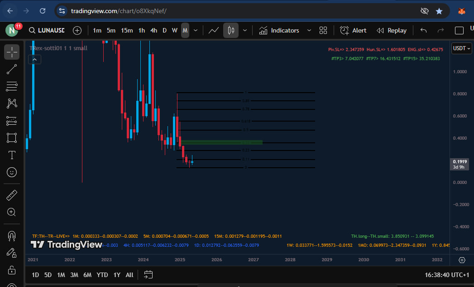Click the green highlighted zone rectangle
The height and width of the screenshot is (287, 474).
pos(222,142)
